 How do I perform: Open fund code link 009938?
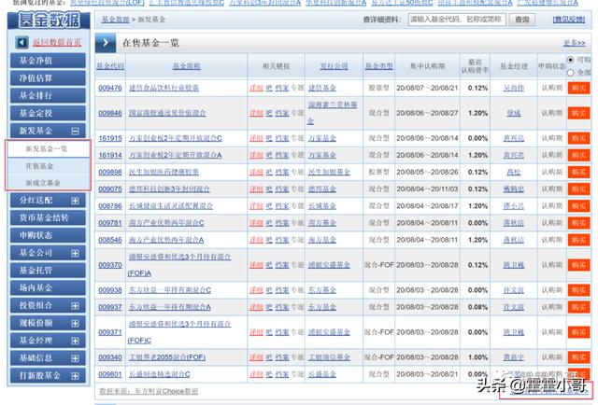(x=110, y=290)
